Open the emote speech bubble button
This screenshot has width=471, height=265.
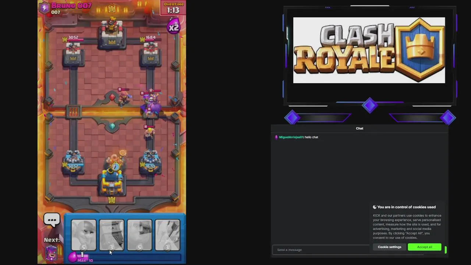pos(52,220)
